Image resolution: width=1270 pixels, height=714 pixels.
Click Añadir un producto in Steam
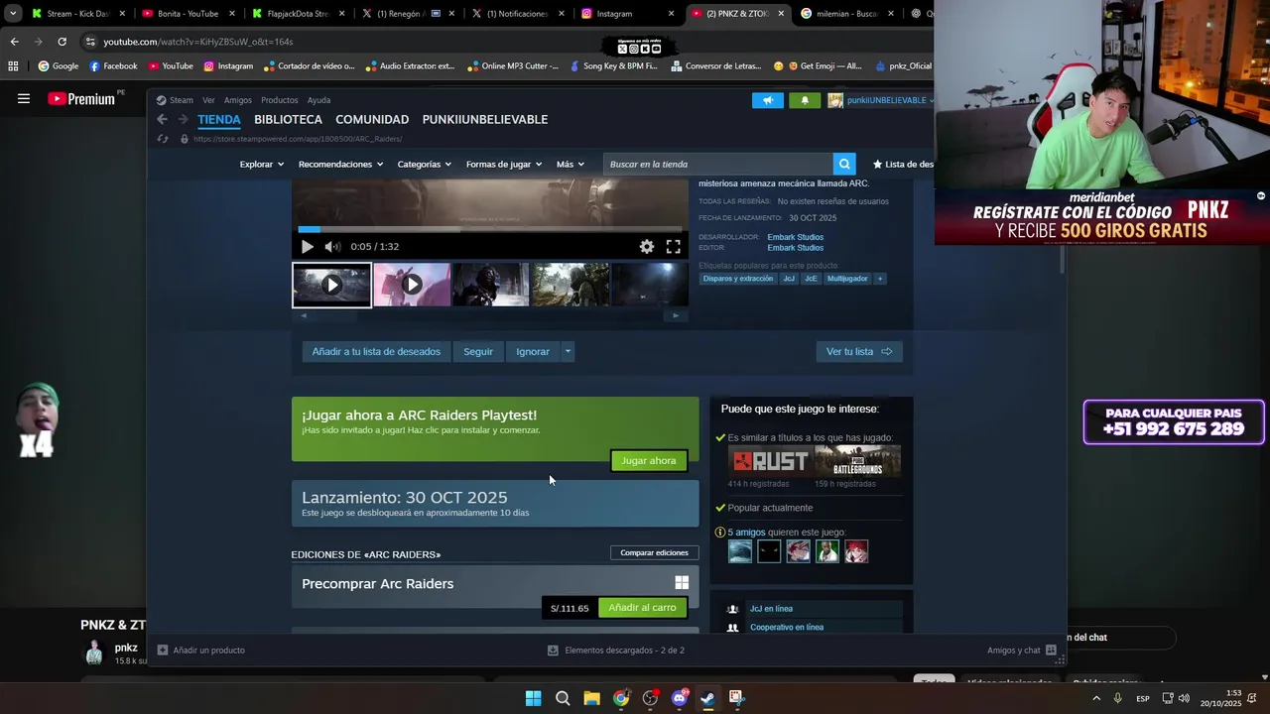click(201, 651)
